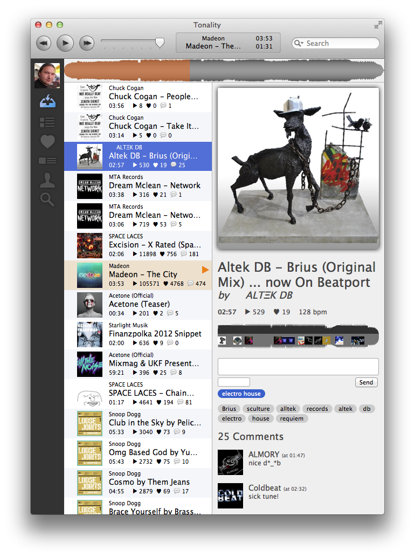
Task: Click the Acetone Teaser artwork thumbnail
Action: point(90,305)
